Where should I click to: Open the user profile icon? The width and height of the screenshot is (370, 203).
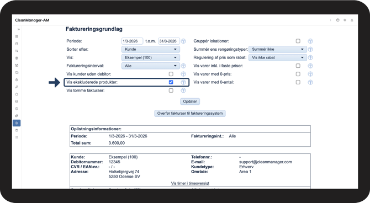[352, 20]
